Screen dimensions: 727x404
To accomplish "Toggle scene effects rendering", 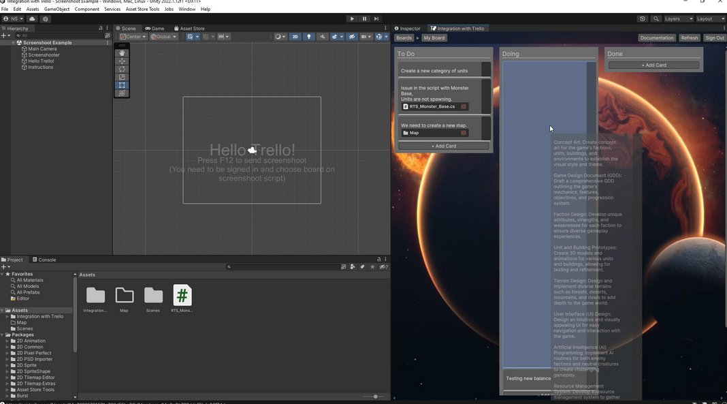I will point(334,37).
